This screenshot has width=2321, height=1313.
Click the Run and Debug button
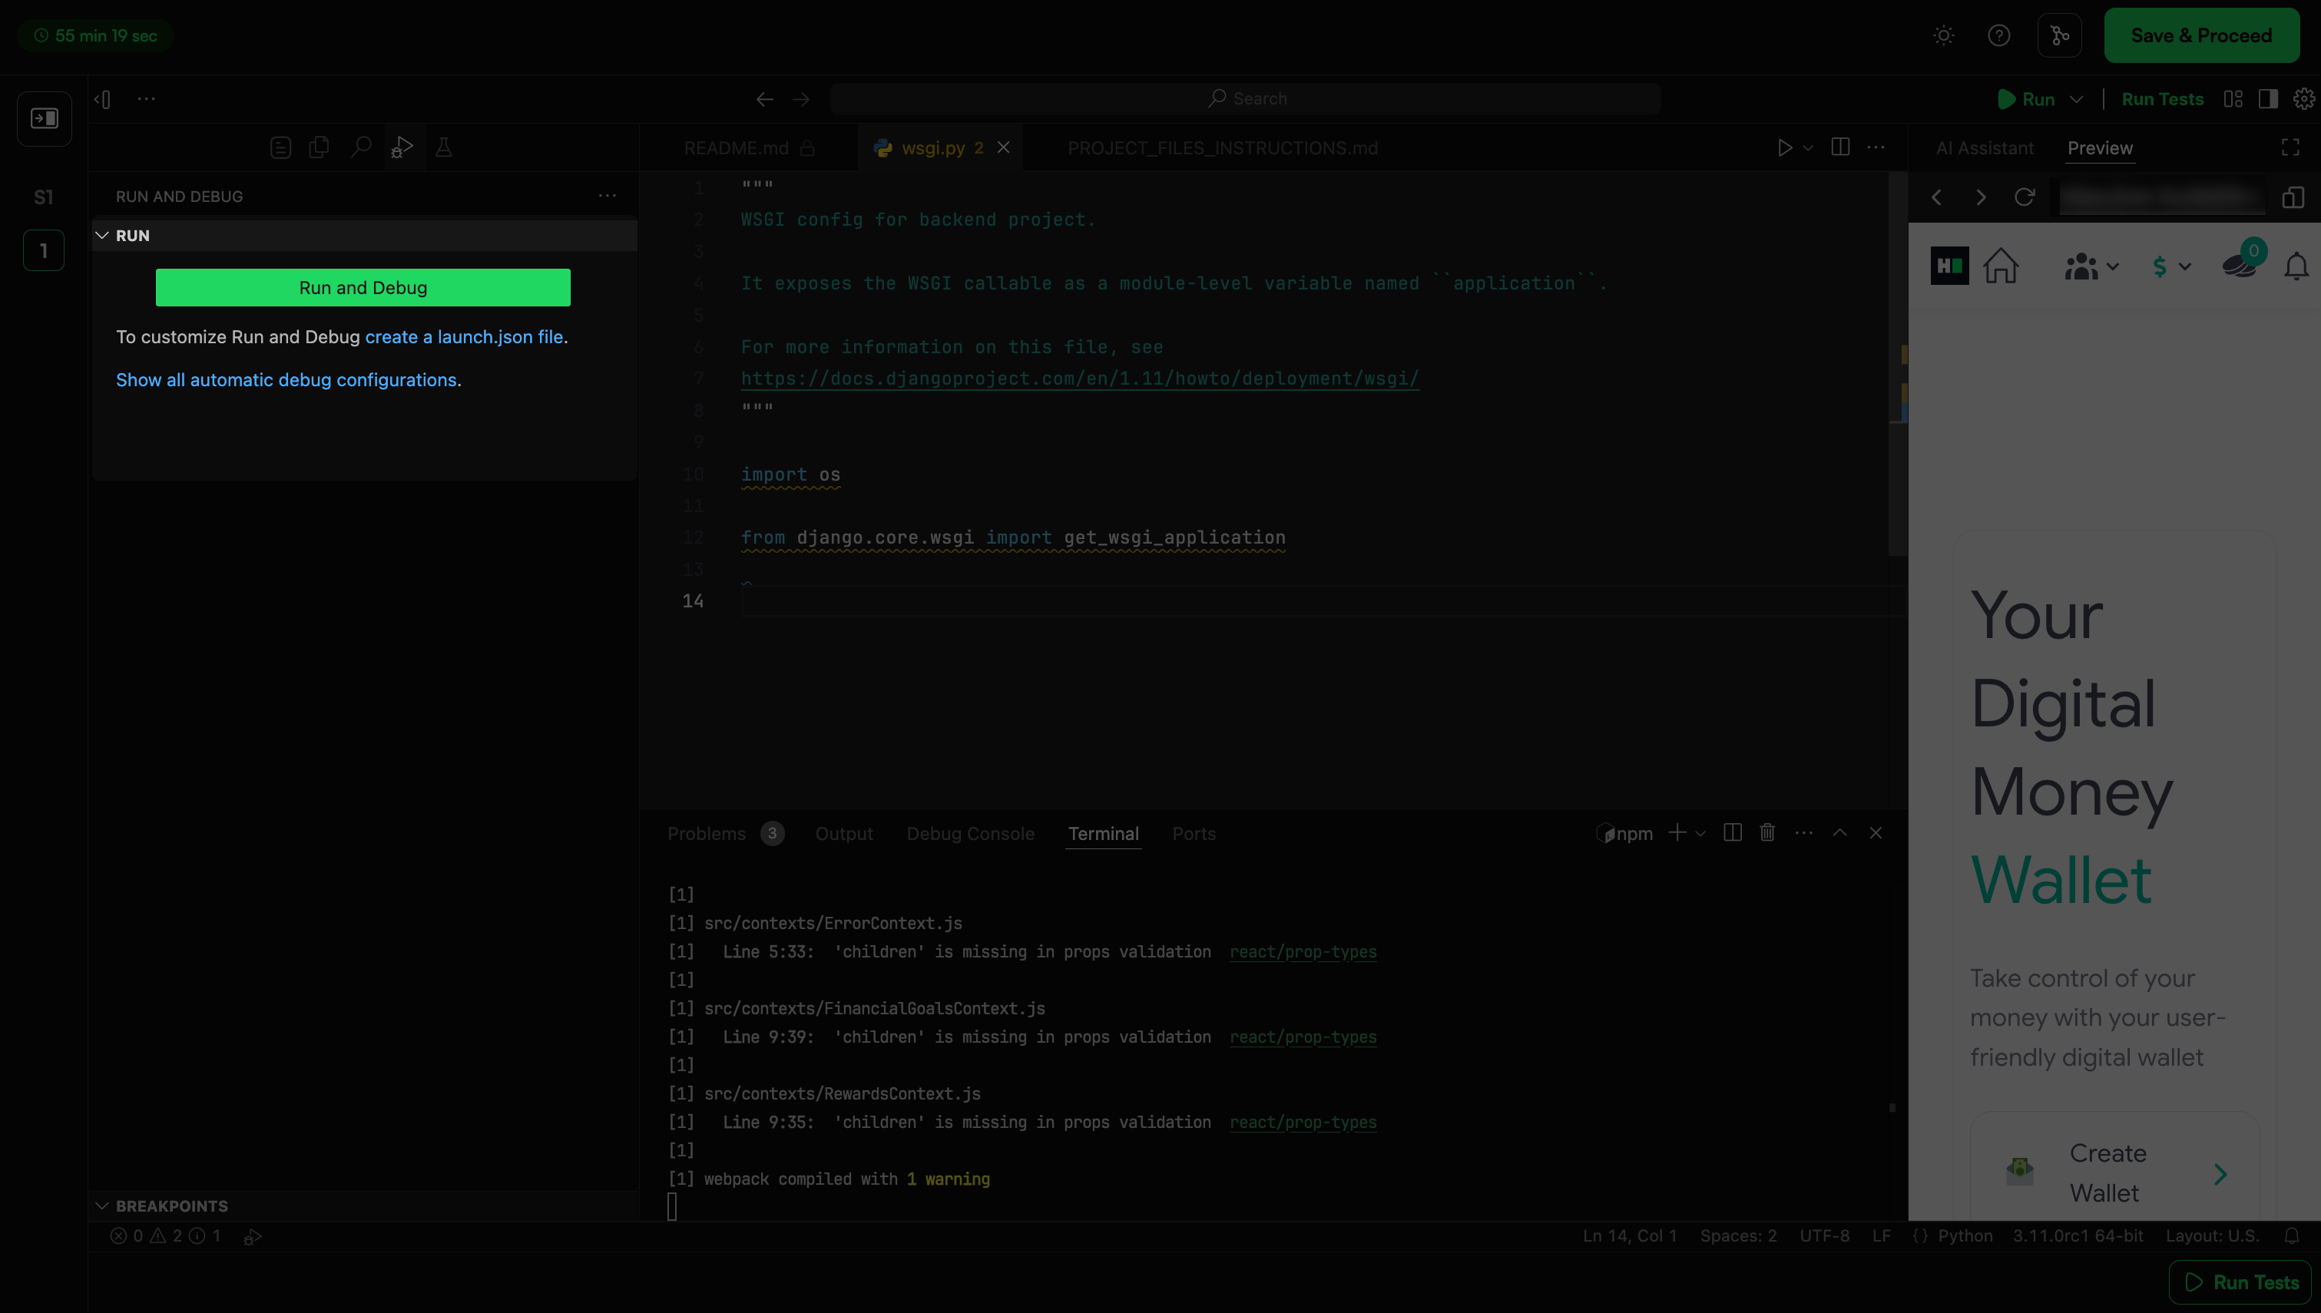[x=363, y=288]
